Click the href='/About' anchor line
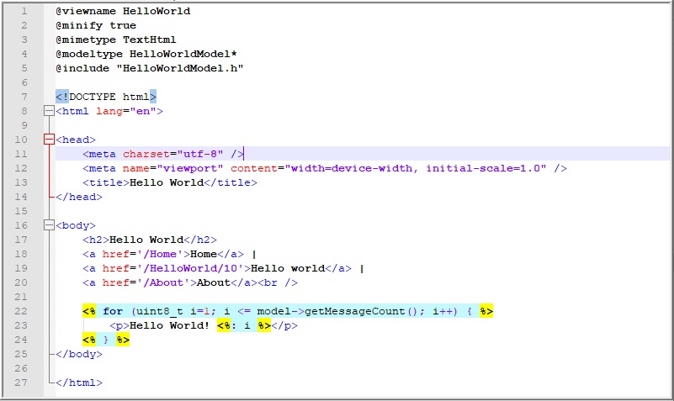This screenshot has width=674, height=401. point(190,282)
